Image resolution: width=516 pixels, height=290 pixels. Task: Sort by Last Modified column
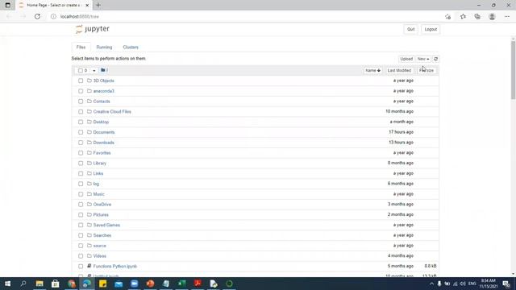click(399, 70)
